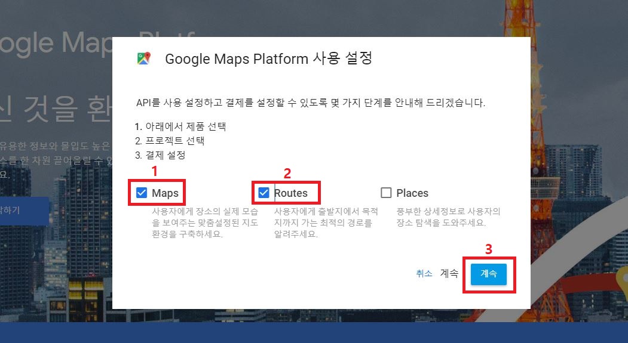
Task: Click the Google Maps pin logo icon
Action: coord(144,58)
